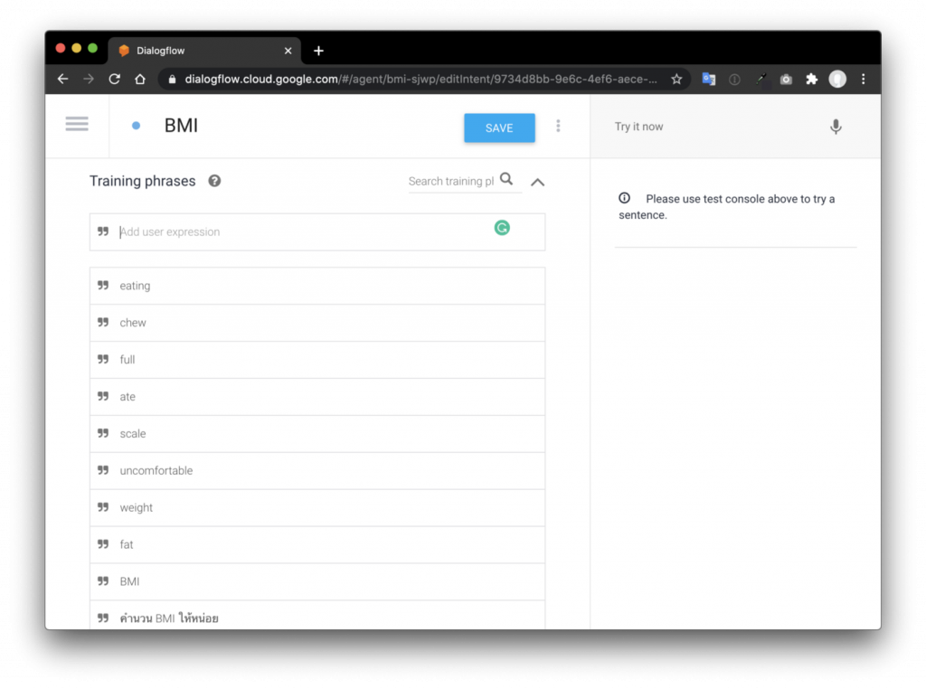
Task: Open the Google Translate extension
Action: click(709, 79)
